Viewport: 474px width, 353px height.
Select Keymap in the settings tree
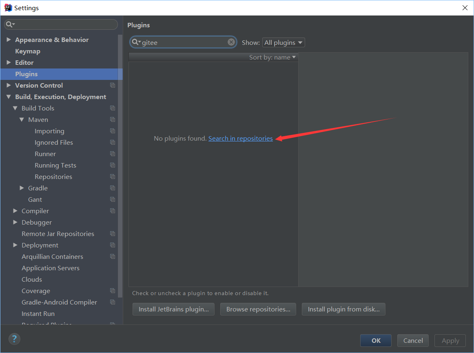point(27,51)
